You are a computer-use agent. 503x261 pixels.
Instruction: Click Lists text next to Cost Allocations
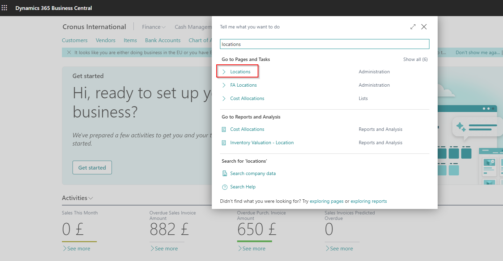363,98
